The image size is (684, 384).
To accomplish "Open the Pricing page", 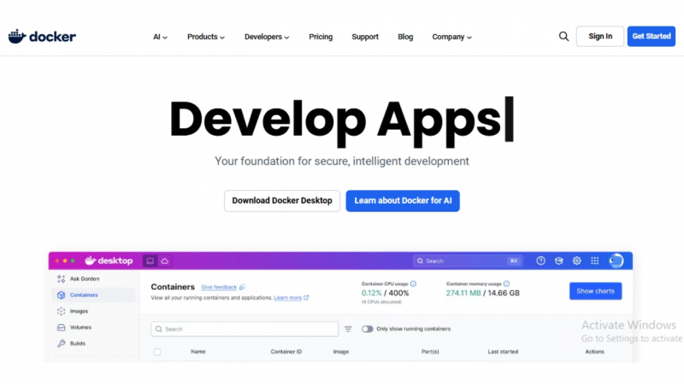I will 321,37.
